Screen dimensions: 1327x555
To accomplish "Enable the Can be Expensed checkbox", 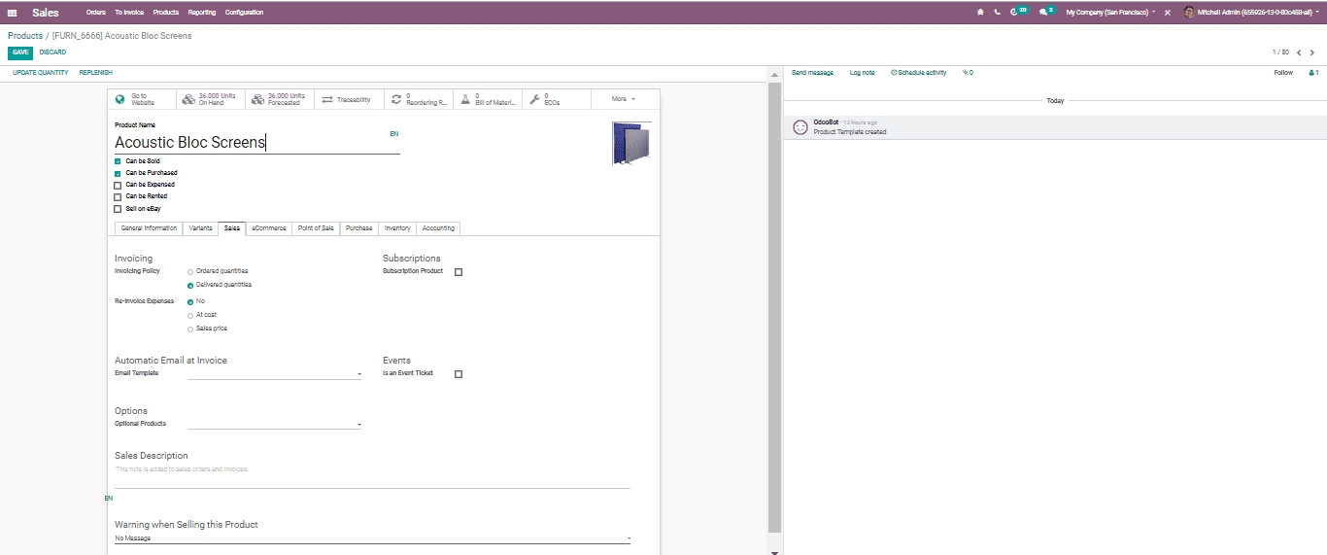I will [118, 185].
